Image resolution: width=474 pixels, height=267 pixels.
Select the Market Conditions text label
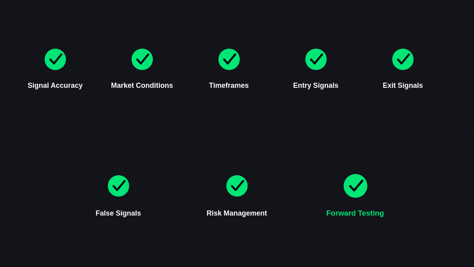tap(142, 85)
